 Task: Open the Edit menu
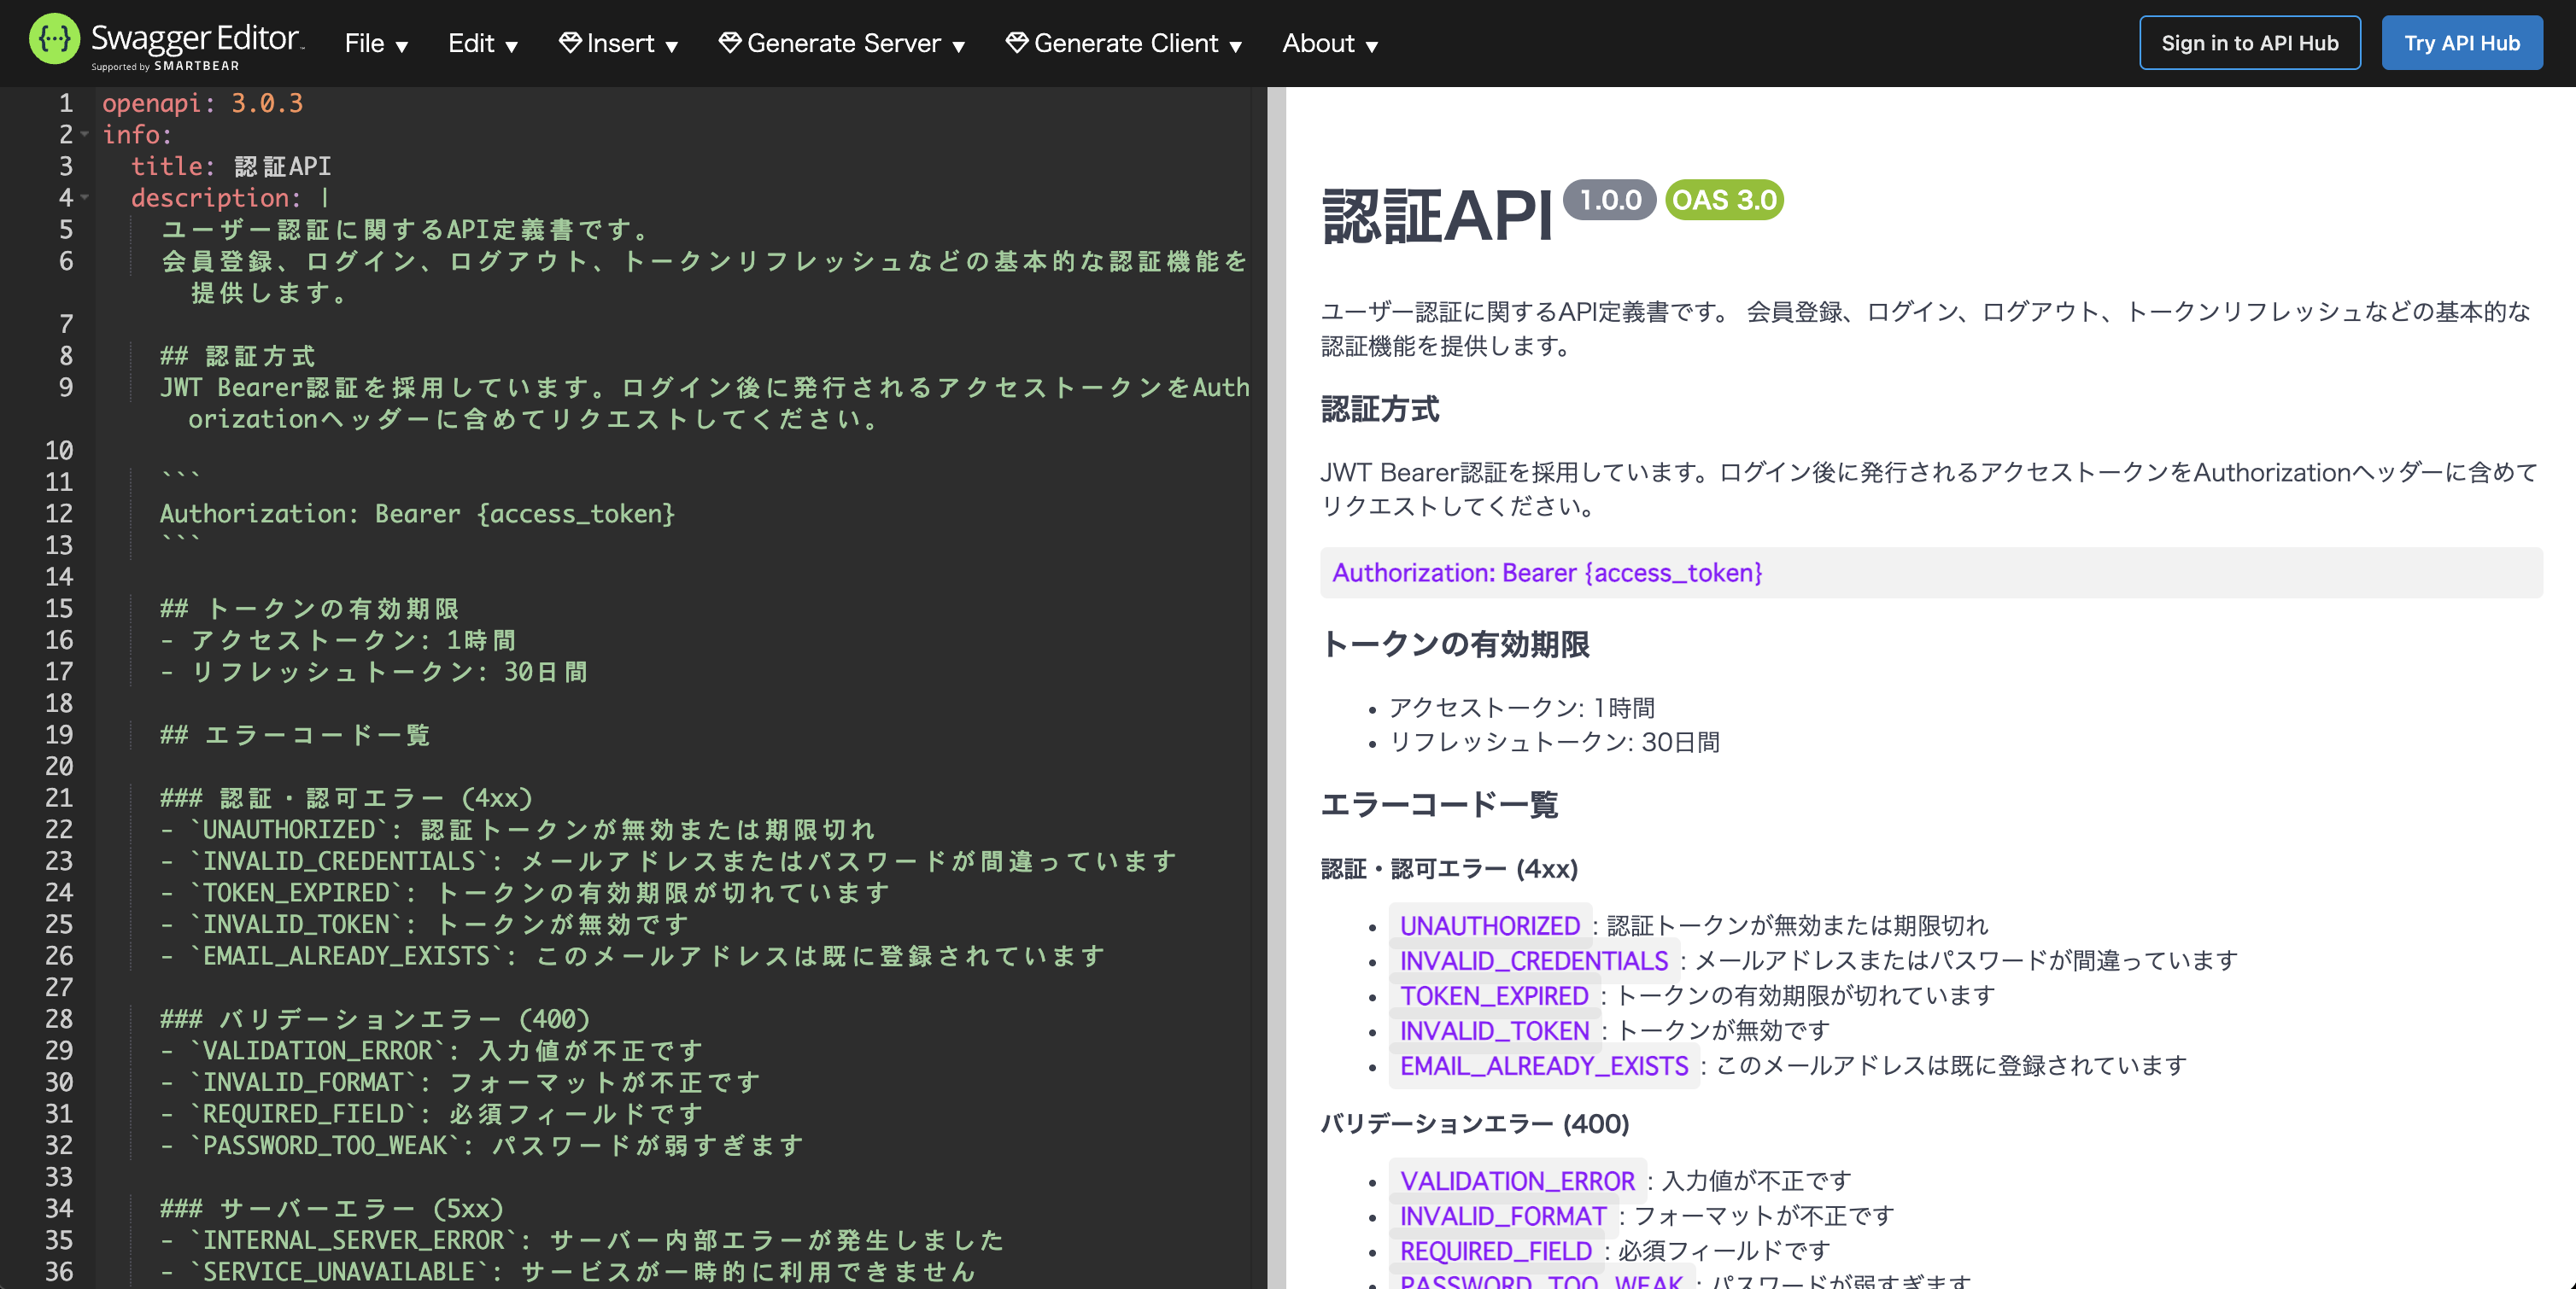pyautogui.click(x=482, y=44)
